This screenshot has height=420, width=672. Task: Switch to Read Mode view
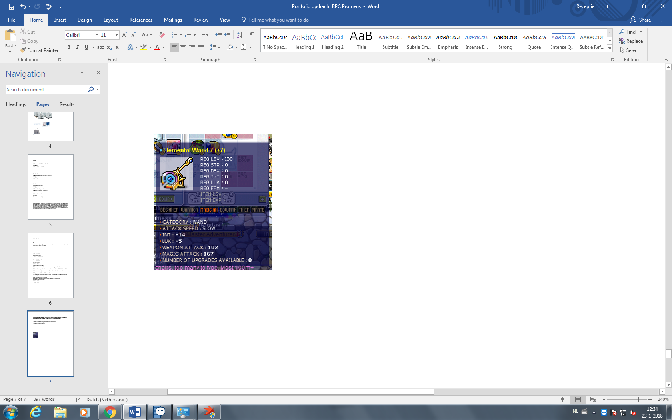pos(563,399)
